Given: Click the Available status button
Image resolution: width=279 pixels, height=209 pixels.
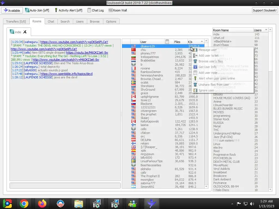Looking at the screenshot, I should coord(12,10).
